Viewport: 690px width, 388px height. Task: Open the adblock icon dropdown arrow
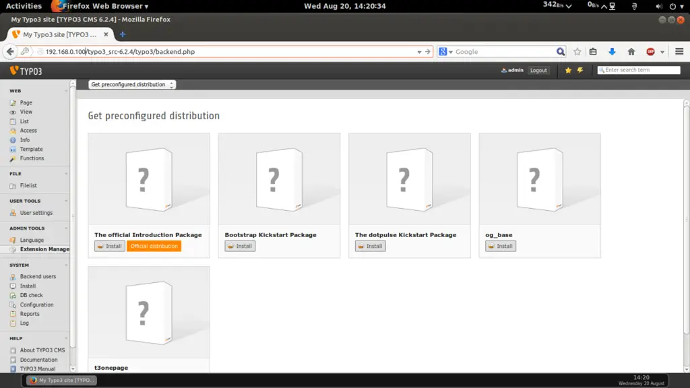(x=662, y=52)
